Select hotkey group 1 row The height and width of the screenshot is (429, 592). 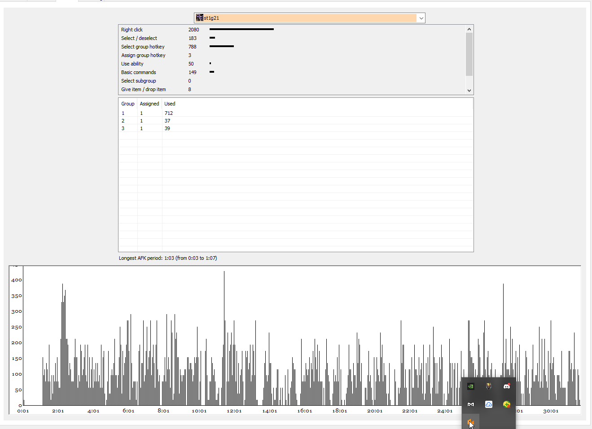pyautogui.click(x=296, y=113)
